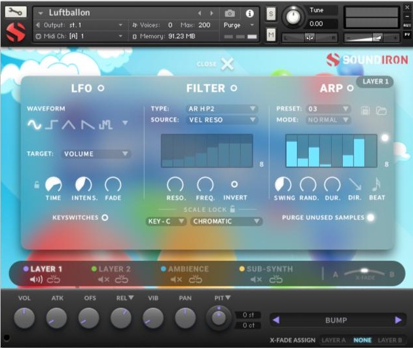
Task: Open Layer 1 effects icon
Action: (x=54, y=279)
